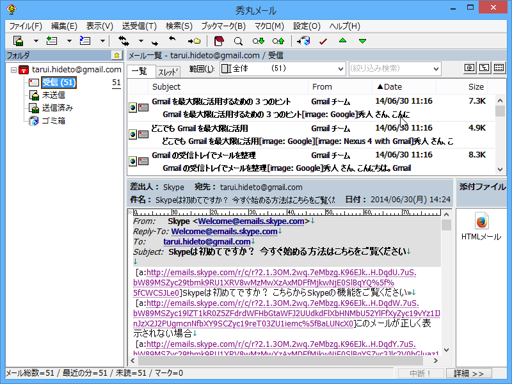The height and width of the screenshot is (384, 512).
Task: Click the red checkmark mark icon
Action: tap(323, 42)
